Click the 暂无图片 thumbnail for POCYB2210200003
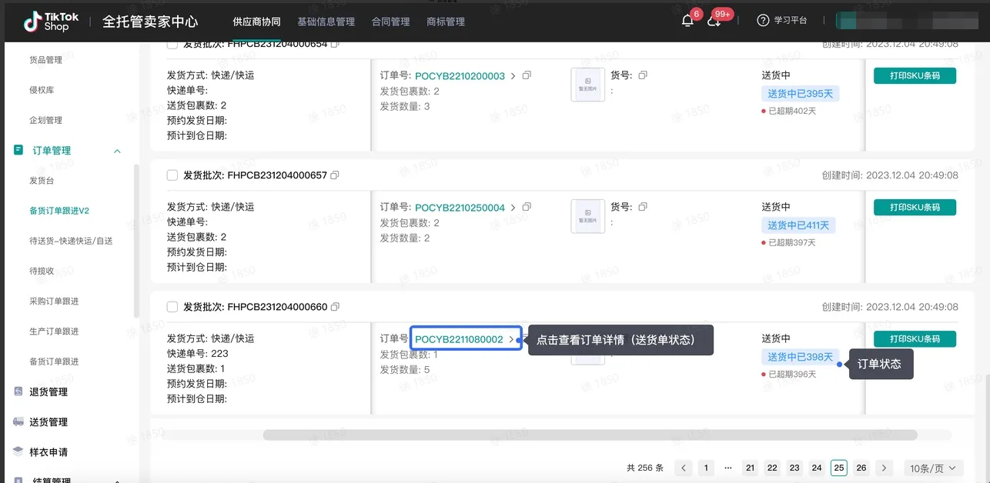990x483 pixels. click(x=587, y=85)
